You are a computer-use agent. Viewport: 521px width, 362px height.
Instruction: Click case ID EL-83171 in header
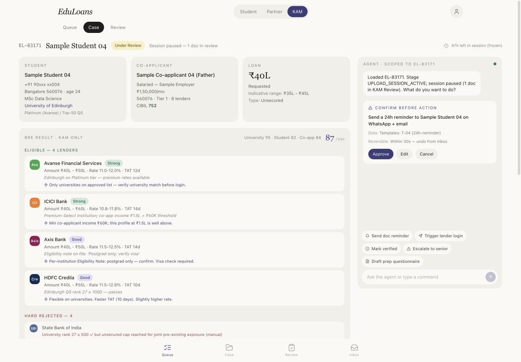[x=30, y=46]
